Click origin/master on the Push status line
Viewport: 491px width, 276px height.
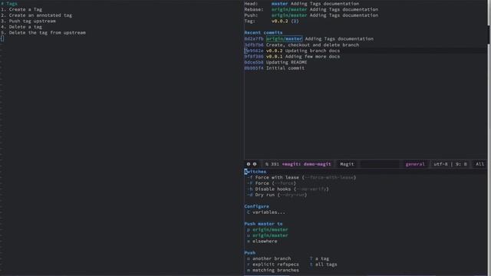[289, 15]
